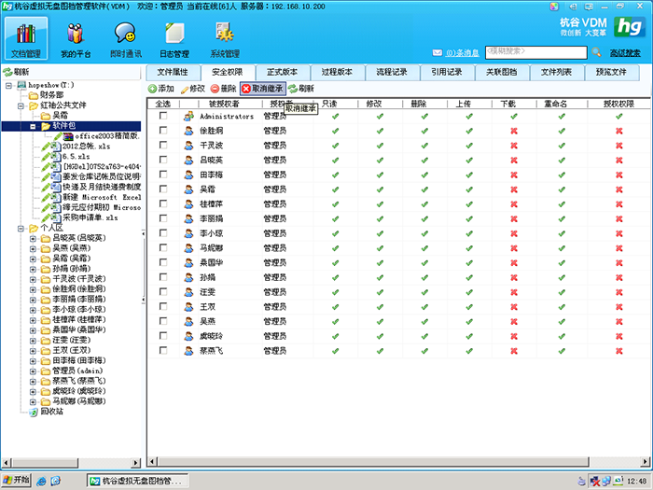The height and width of the screenshot is (490, 653).
Task: Open the 我的平台 icon
Action: pos(76,35)
